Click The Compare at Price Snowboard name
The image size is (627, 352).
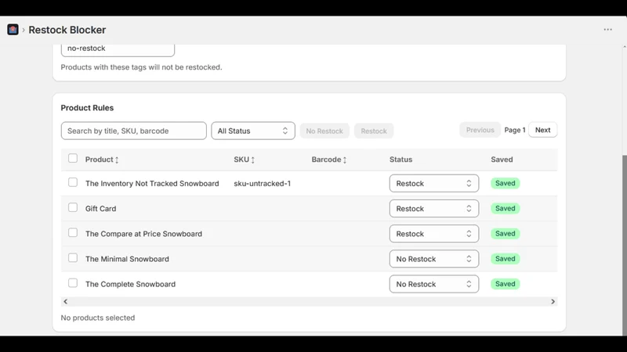coord(143,234)
